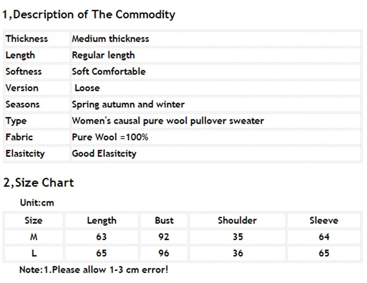Screen dimensions: 367x283
Task: Click the shoulder value 36
Action: 238,253
